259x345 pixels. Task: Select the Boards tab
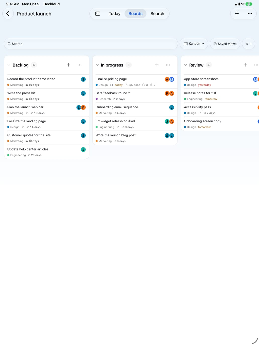point(136,14)
